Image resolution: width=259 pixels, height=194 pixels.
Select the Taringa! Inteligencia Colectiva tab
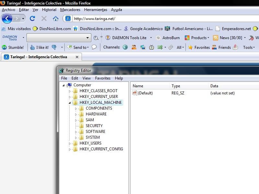[39, 57]
